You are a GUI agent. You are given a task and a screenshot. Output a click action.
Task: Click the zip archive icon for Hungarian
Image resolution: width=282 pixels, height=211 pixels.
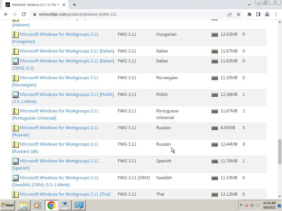pos(15,34)
